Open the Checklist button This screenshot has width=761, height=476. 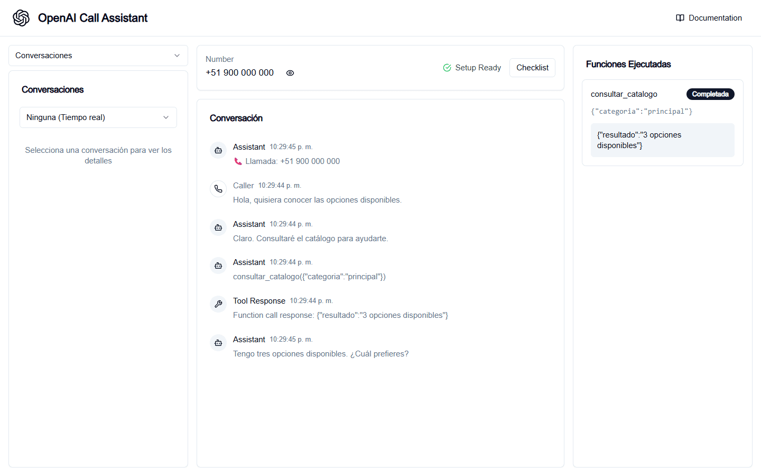[532, 68]
